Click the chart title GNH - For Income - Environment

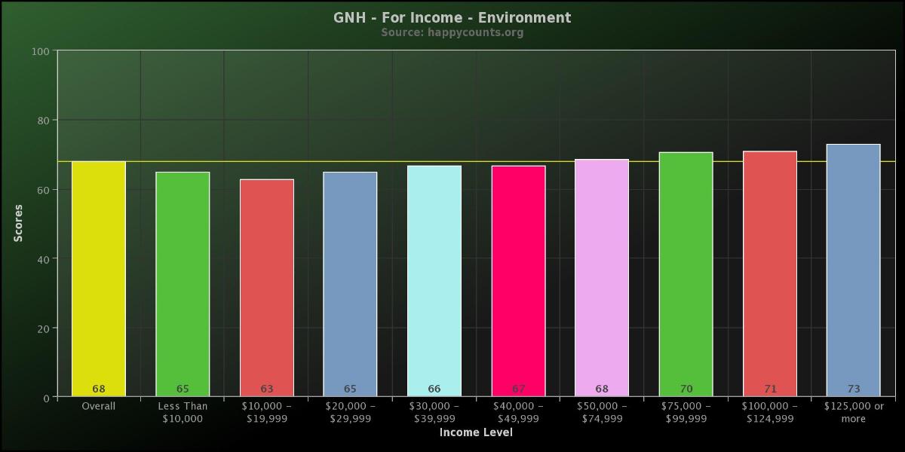tap(452, 17)
